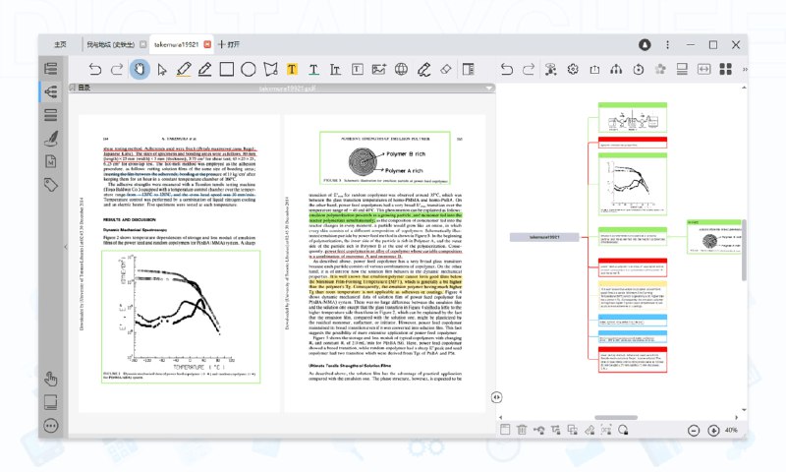Pick the ellipse shape tool

click(x=248, y=69)
